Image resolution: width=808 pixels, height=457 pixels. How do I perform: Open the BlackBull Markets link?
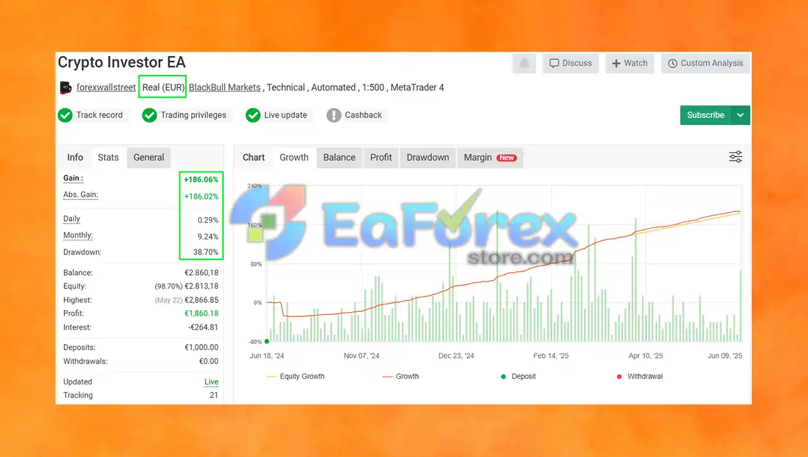[x=225, y=87]
